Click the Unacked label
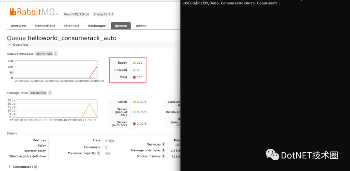 pyautogui.click(x=121, y=70)
